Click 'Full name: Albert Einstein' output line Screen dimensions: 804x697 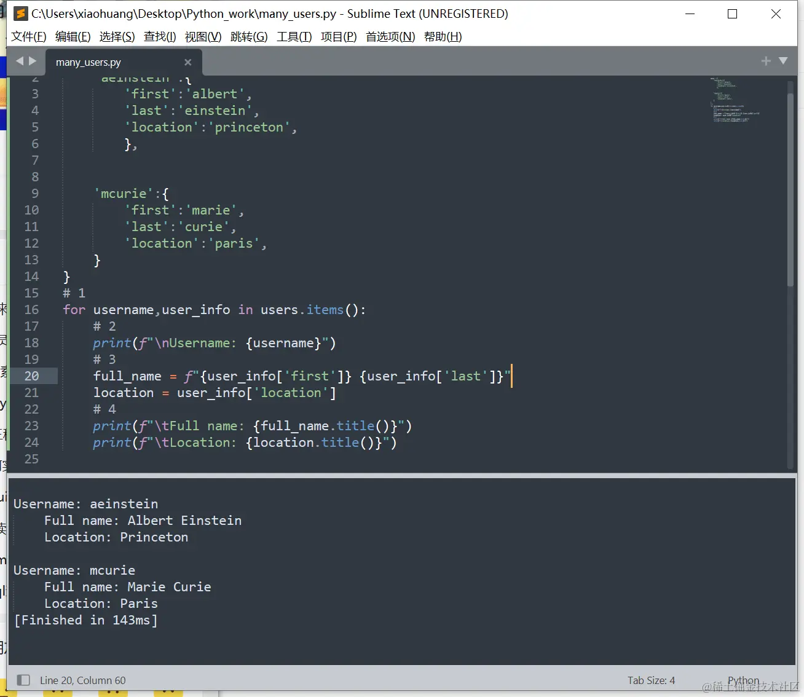[x=143, y=521]
